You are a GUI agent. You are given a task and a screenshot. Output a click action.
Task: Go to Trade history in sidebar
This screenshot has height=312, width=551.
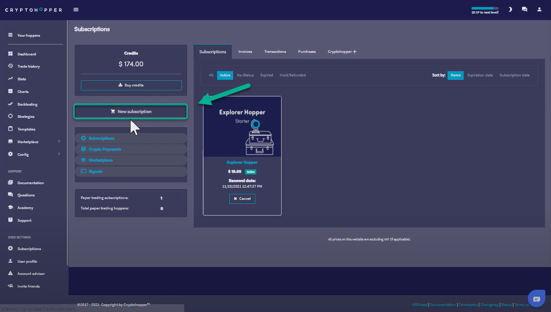28,66
